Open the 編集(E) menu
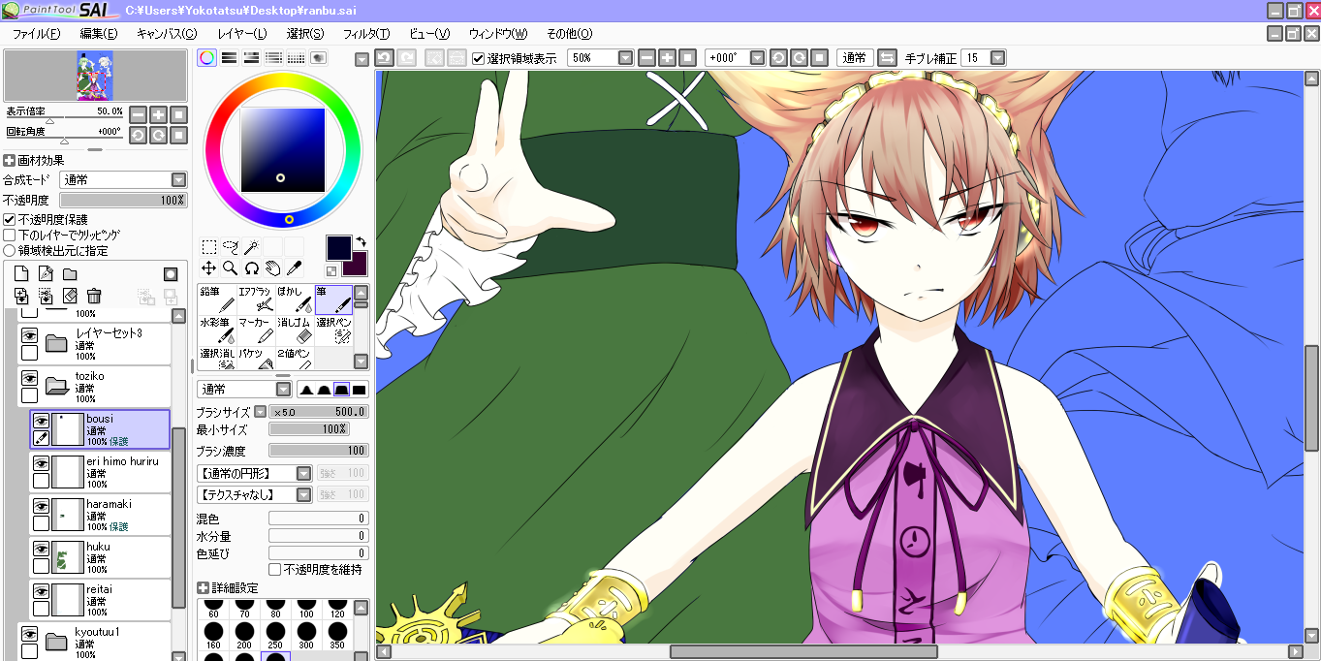 (99, 34)
